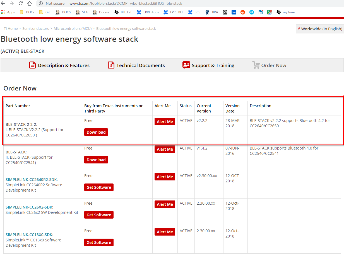Screen dimensions: 344x257
Task: Open the Apps grid in bookmarks bar
Action: pyautogui.click(x=8, y=12)
